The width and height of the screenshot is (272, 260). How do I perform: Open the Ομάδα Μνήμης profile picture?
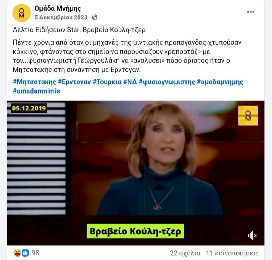point(21,13)
